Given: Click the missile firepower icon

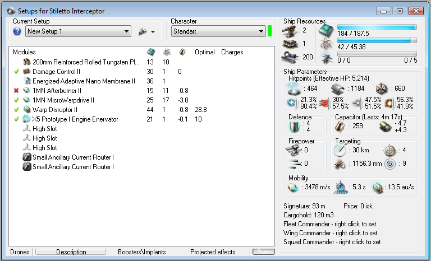Looking at the screenshot, I should click(x=294, y=164).
